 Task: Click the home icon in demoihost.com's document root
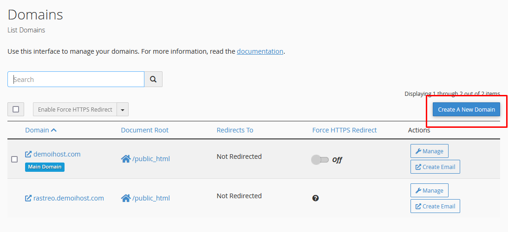[126, 159]
